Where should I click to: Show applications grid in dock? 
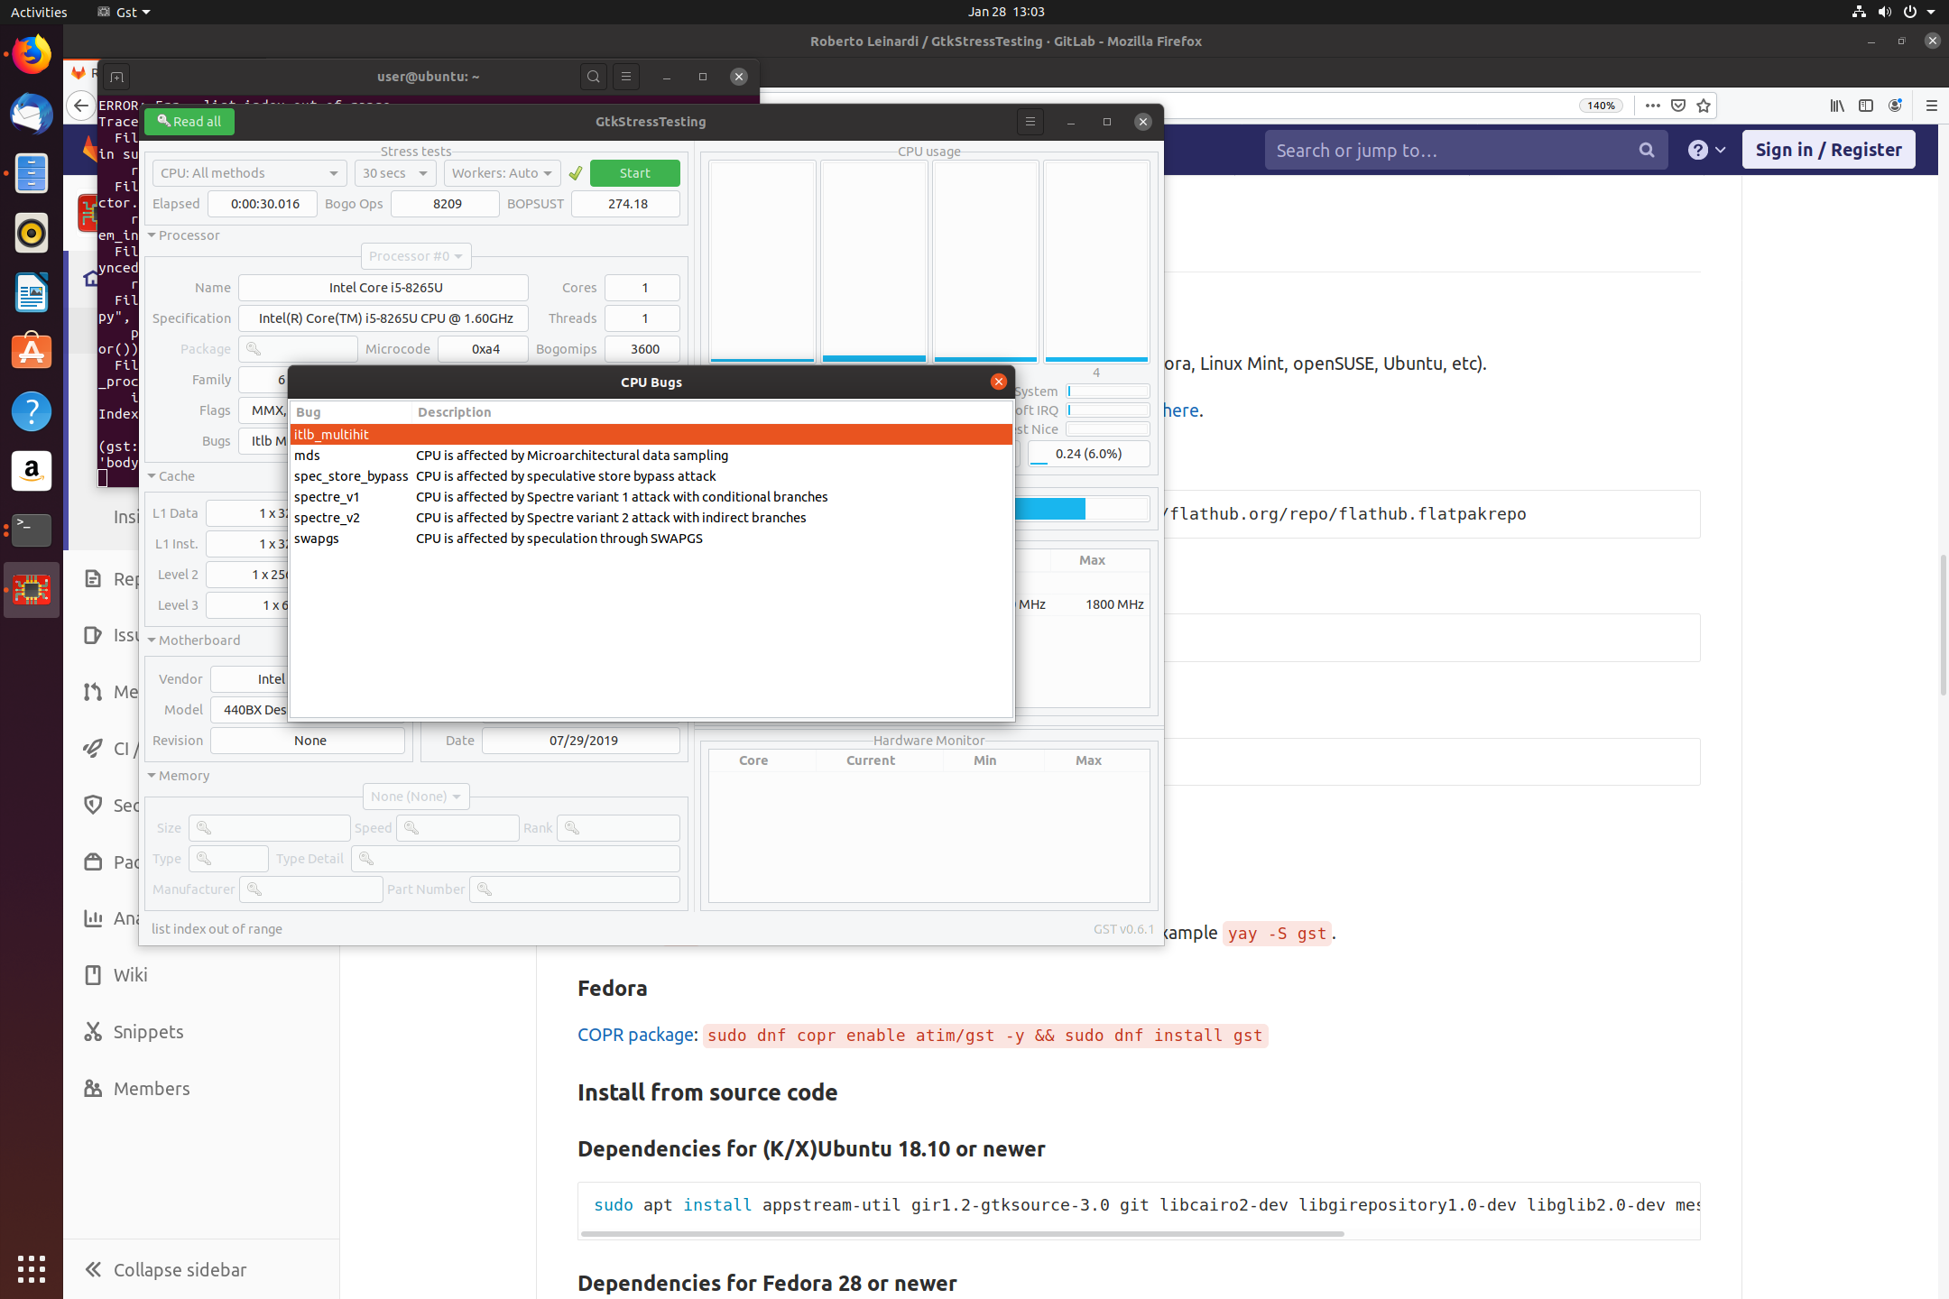(x=32, y=1268)
